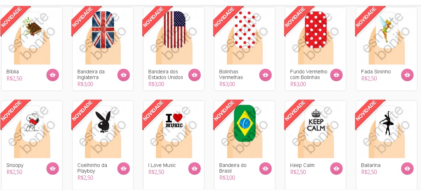Add Keep Calm sticker to cart

[337, 168]
